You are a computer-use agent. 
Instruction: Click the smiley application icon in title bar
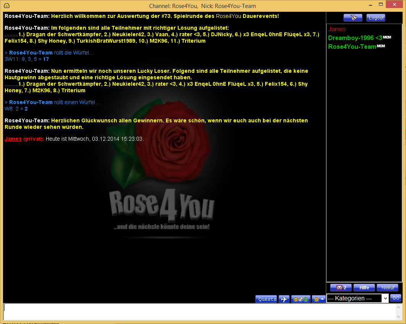point(6,5)
